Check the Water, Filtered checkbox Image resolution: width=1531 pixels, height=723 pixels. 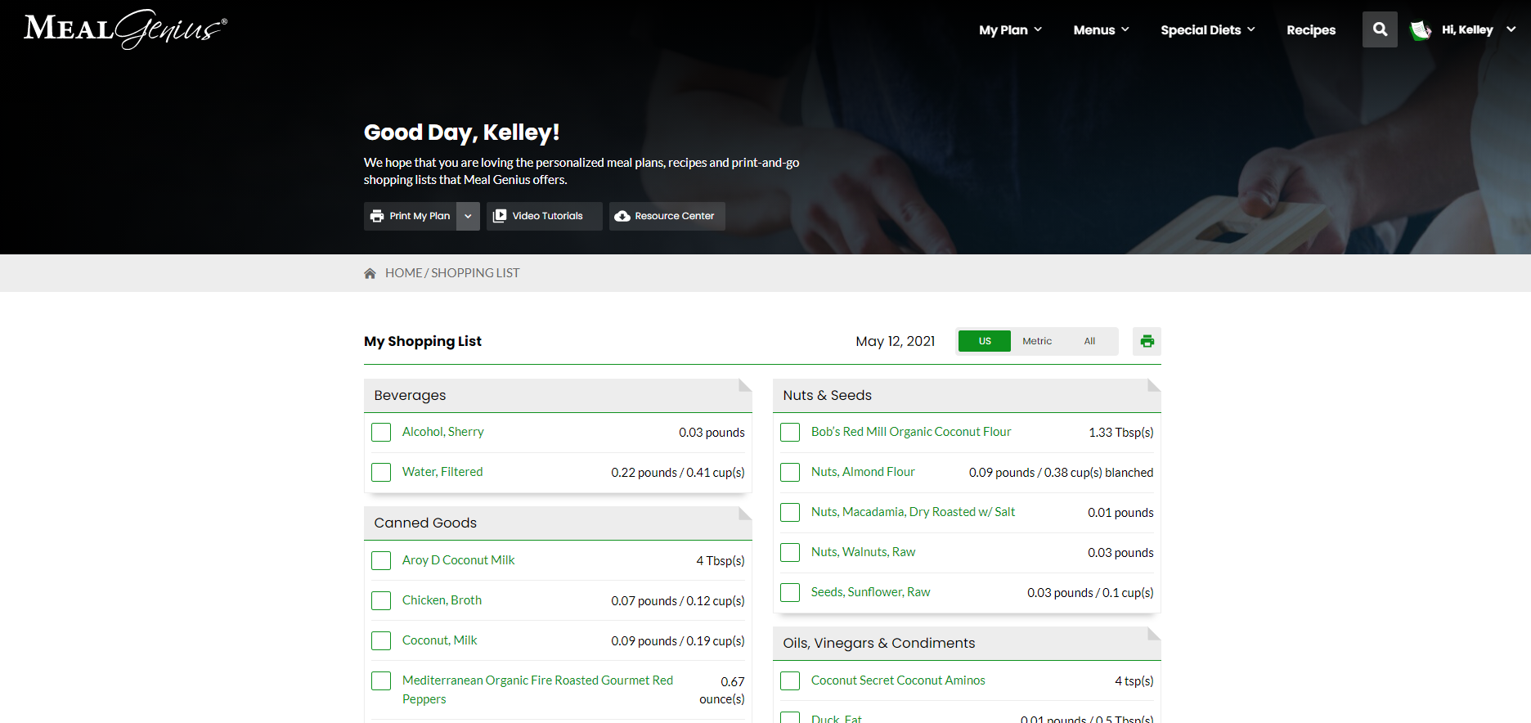tap(381, 472)
